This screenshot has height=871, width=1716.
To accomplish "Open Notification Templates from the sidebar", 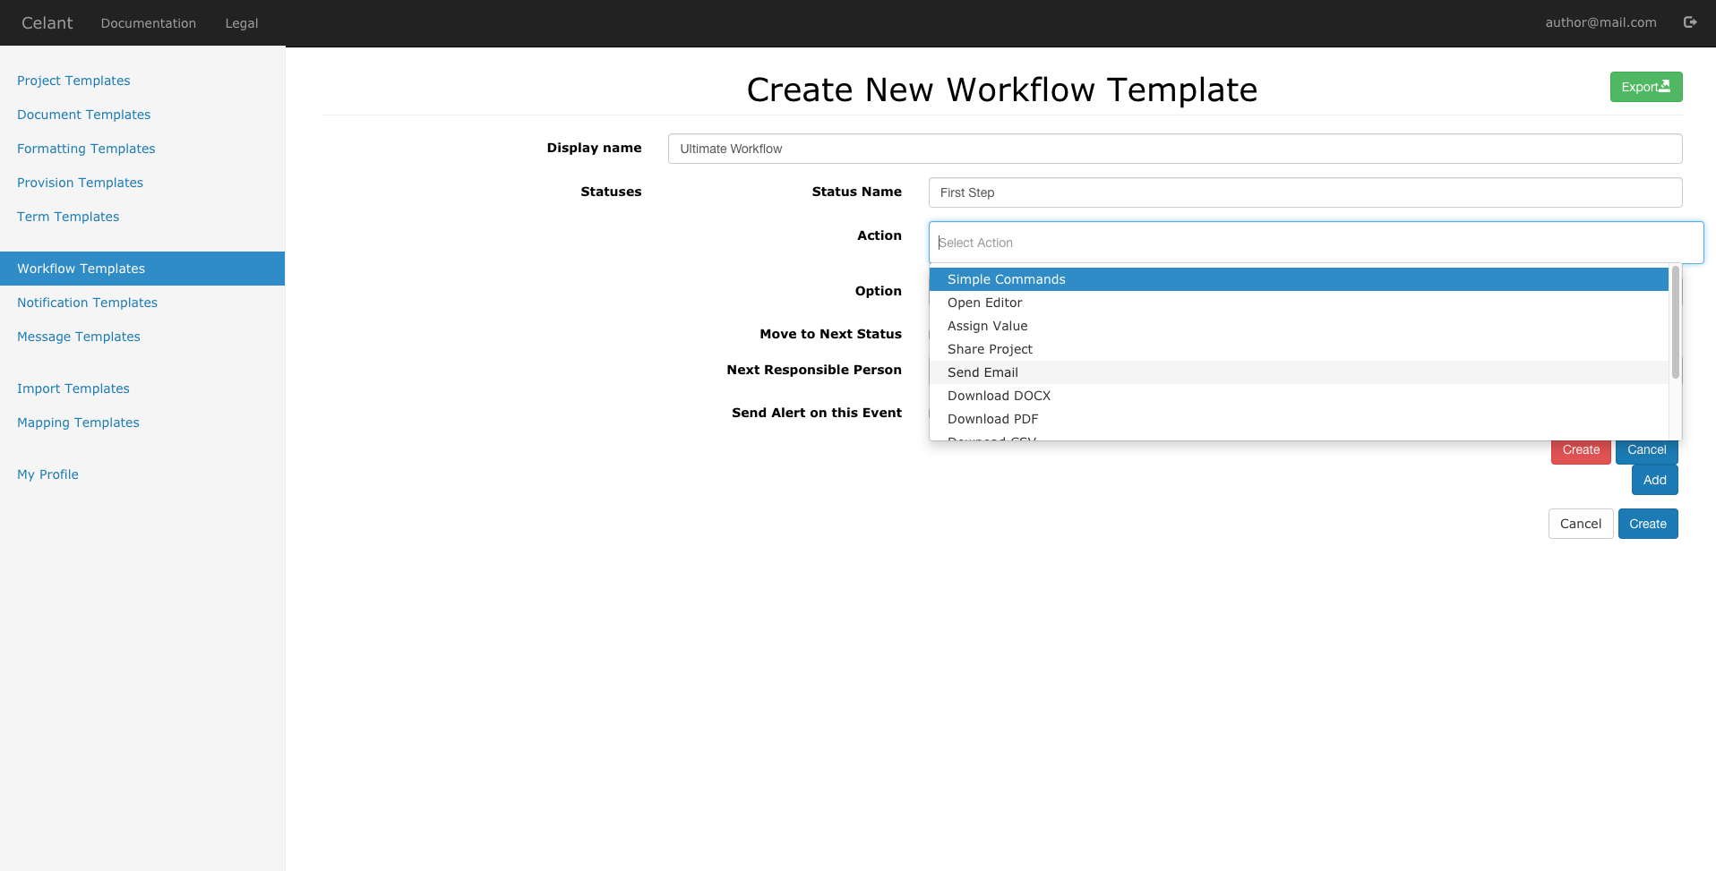I will (x=87, y=303).
